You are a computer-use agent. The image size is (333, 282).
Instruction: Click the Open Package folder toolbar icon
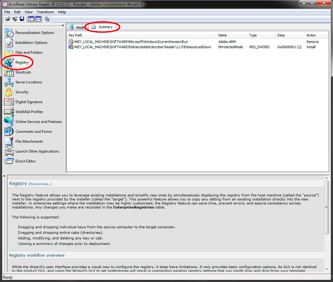click(x=8, y=19)
